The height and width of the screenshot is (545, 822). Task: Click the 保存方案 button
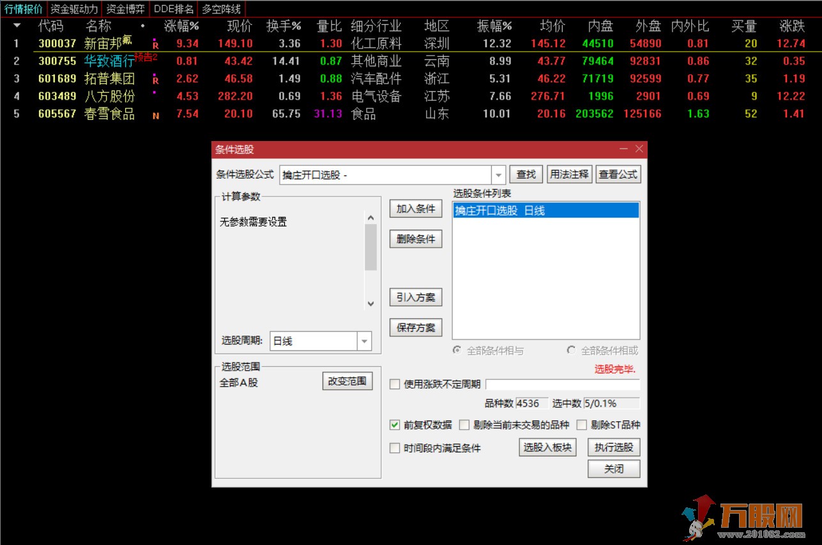click(416, 327)
